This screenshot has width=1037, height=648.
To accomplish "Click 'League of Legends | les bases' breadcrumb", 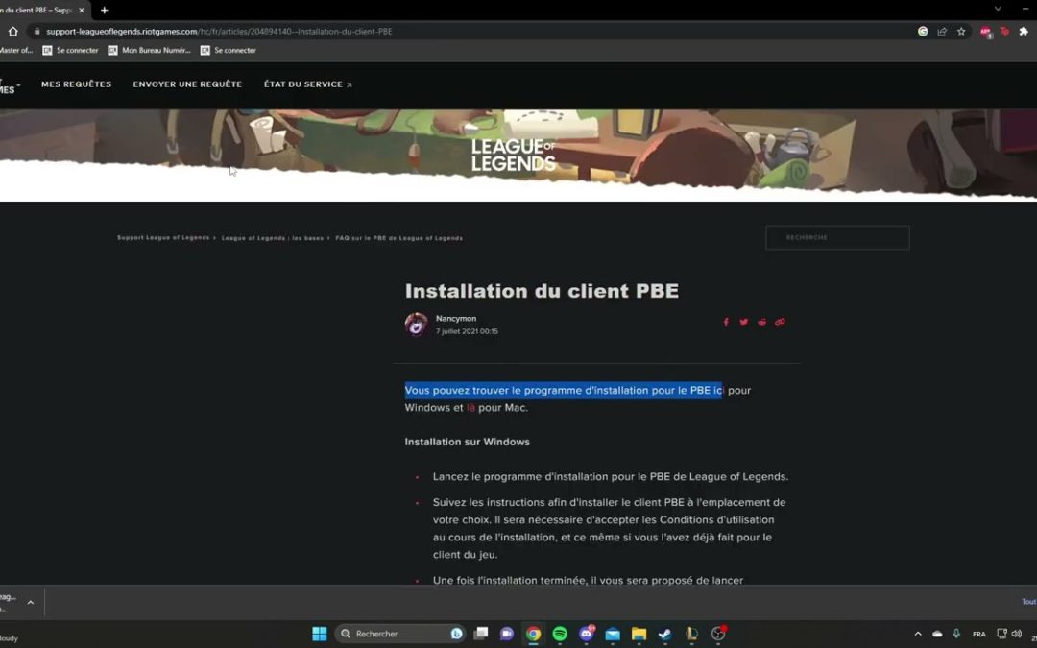I will (x=273, y=237).
